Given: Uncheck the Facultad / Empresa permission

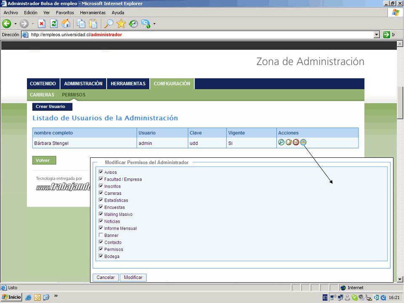Looking at the screenshot, I should (x=101, y=179).
